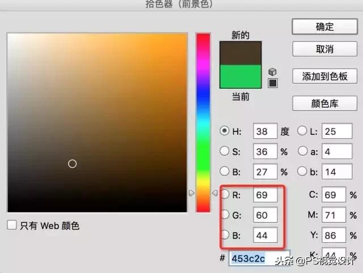363x273 pixels.
Task: Click the hex field 453c2c
Action: tap(259, 258)
